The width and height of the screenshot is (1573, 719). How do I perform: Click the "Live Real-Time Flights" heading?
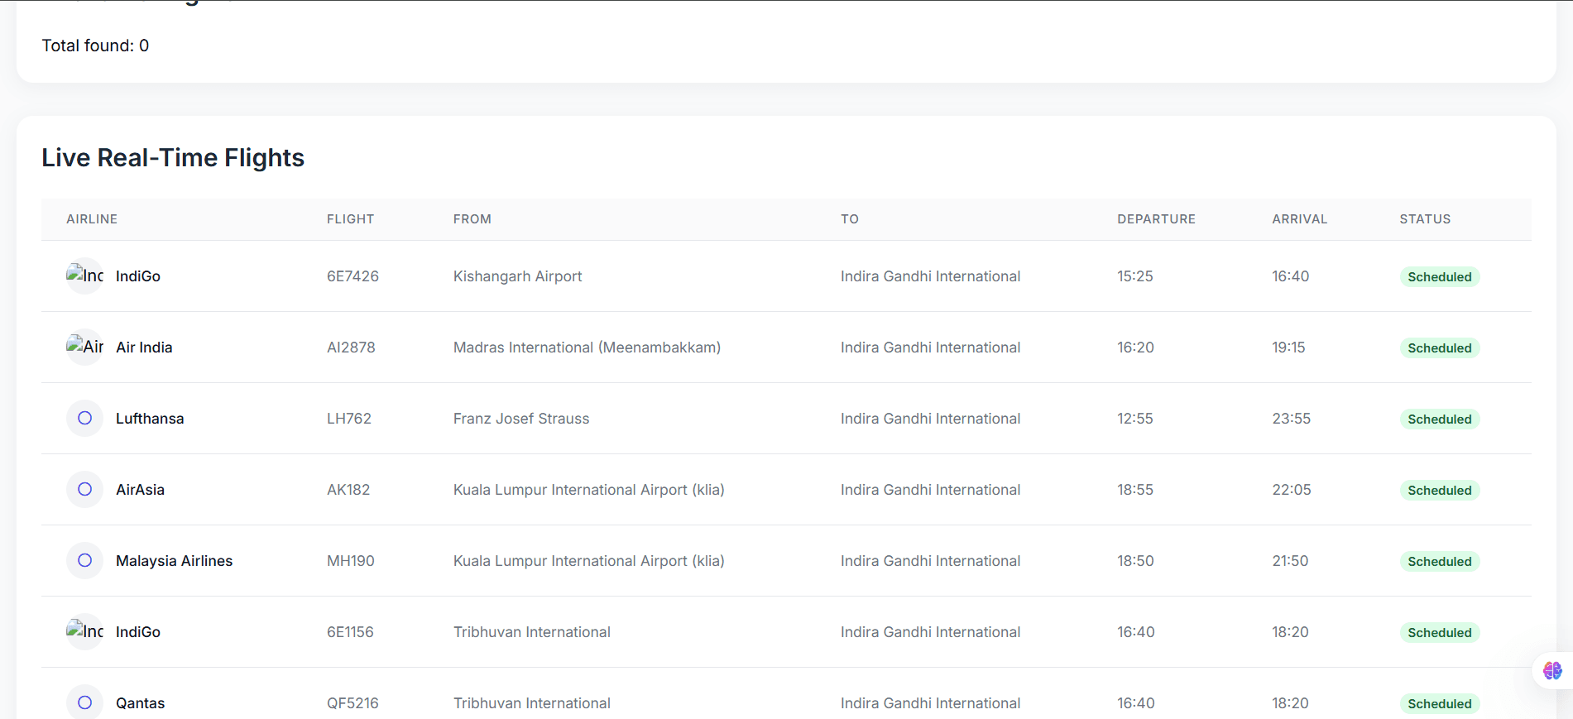pos(173,157)
